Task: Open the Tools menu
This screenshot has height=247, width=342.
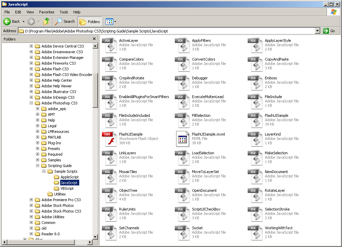Action: (64, 12)
